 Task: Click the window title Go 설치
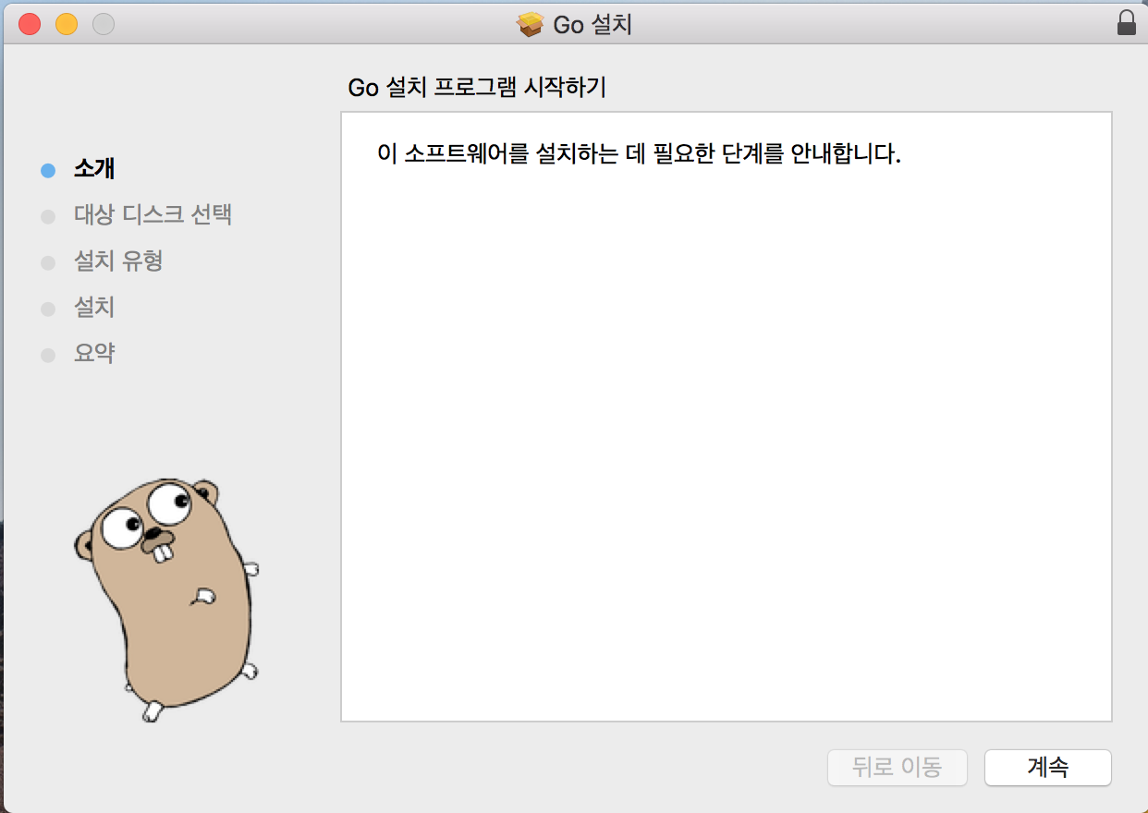click(x=592, y=24)
